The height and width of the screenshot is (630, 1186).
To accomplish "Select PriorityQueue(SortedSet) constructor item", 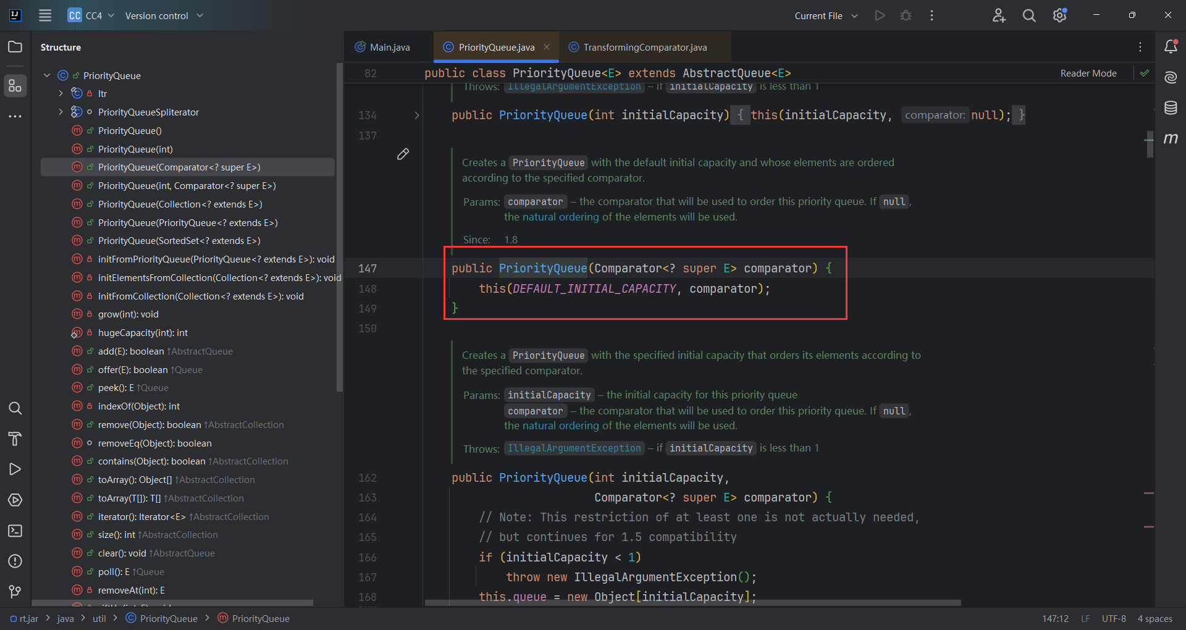I will coord(179,240).
